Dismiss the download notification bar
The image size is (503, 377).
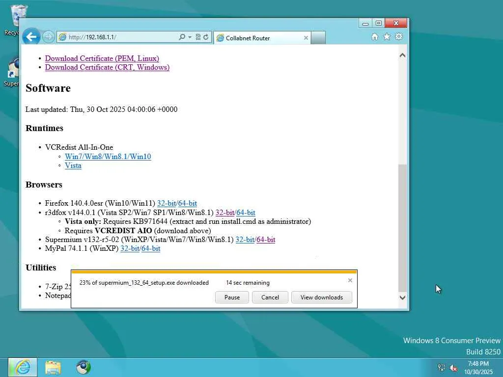(350, 280)
